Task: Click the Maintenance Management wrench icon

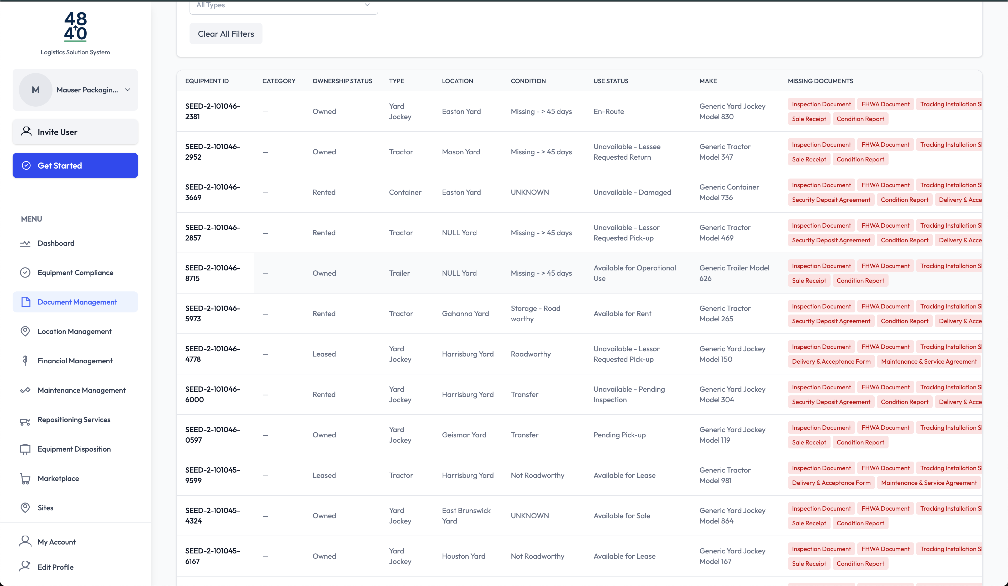Action: [x=25, y=390]
